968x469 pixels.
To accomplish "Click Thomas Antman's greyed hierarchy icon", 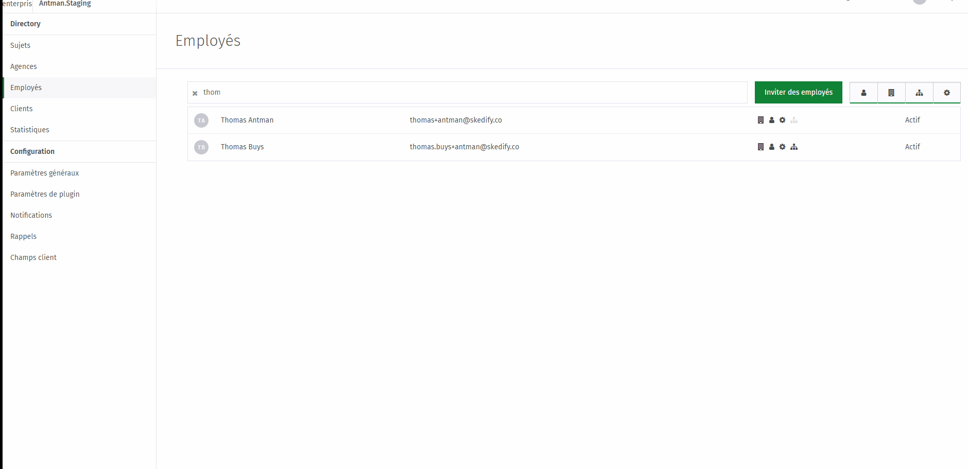I will (x=794, y=120).
